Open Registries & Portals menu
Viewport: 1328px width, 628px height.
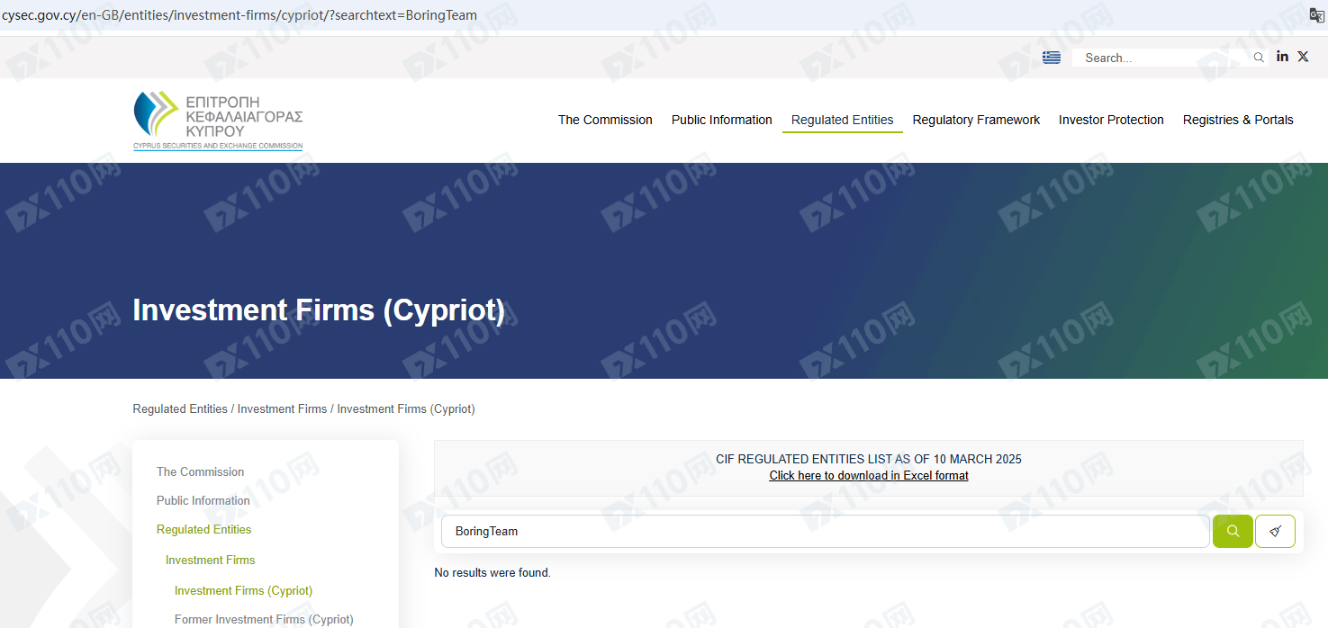click(1238, 120)
